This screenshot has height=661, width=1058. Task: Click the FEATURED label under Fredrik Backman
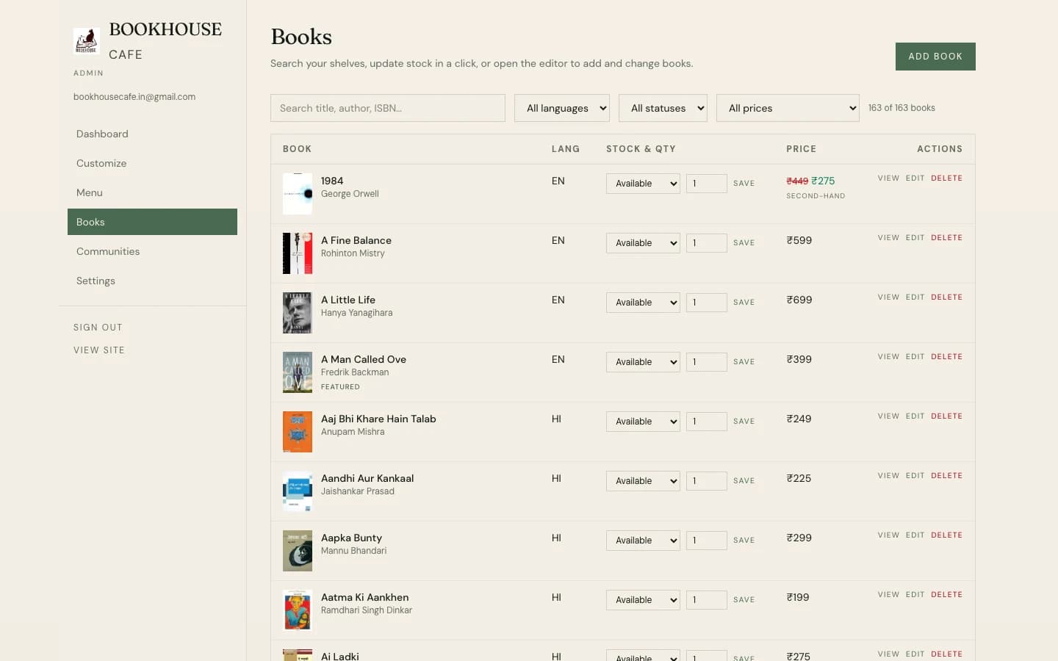pos(340,387)
